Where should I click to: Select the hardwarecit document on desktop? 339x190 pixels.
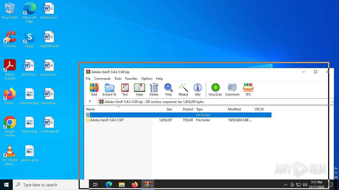coord(50,11)
